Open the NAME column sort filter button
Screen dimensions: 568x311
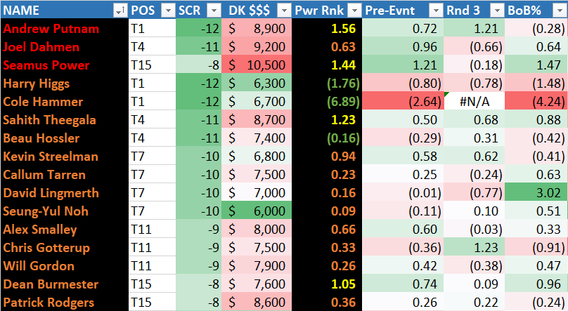tap(120, 11)
